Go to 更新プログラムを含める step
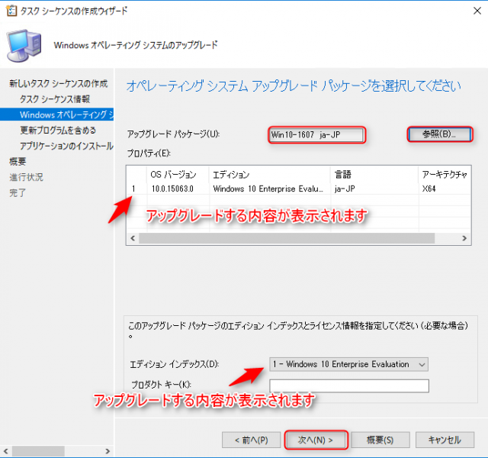This screenshot has width=488, height=458. (58, 131)
